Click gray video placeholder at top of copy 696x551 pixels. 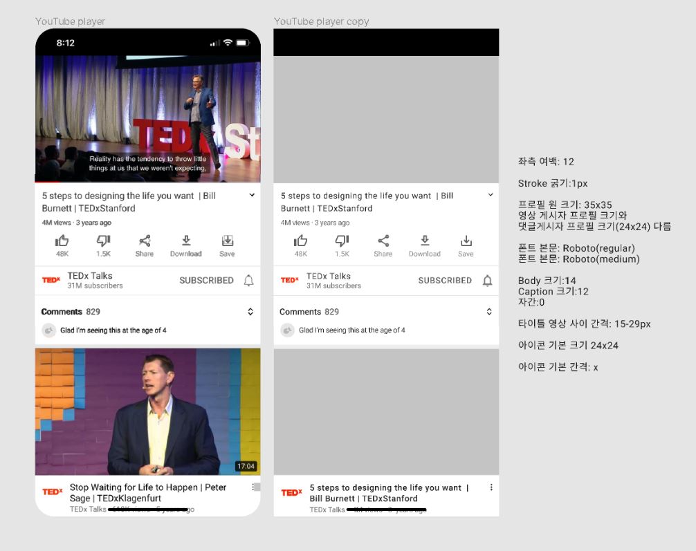[x=386, y=120]
